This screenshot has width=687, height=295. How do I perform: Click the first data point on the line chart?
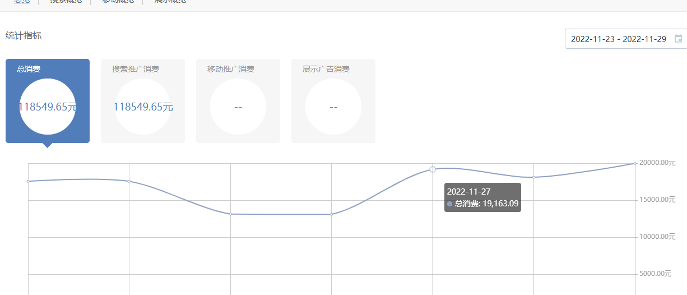[x=29, y=181]
